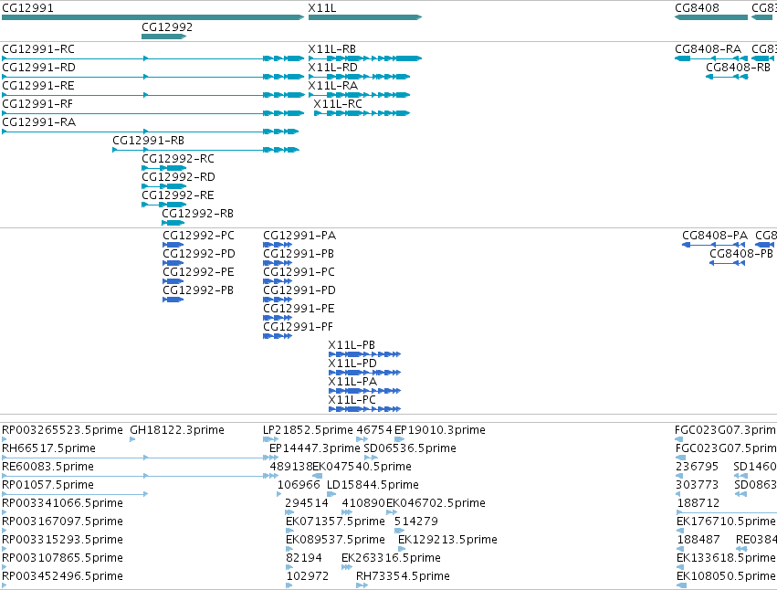Click EST EK046702.5prime
The image size is (777, 590).
[436, 504]
